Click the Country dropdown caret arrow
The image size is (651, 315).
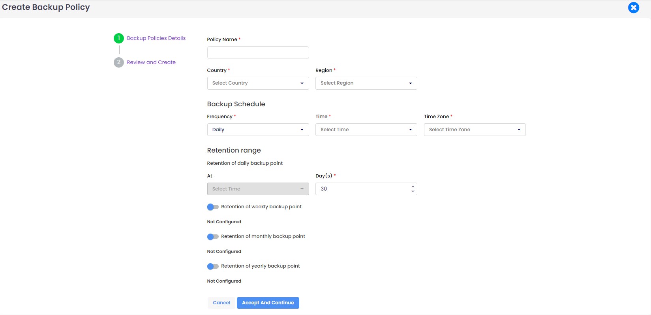coord(302,83)
